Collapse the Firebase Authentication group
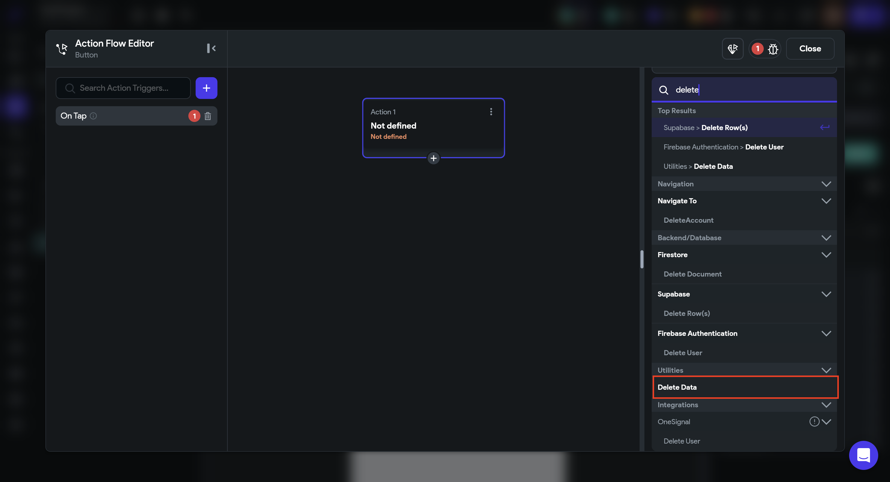890x482 pixels. pyautogui.click(x=826, y=333)
